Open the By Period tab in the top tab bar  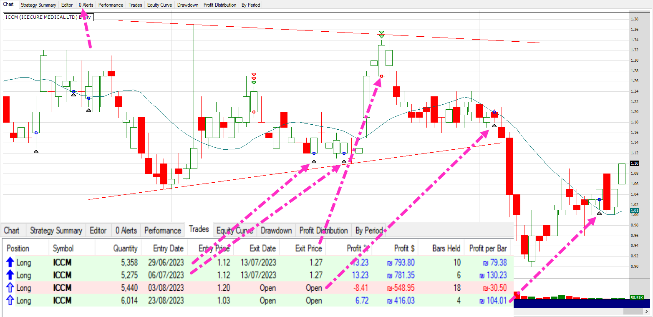(250, 5)
